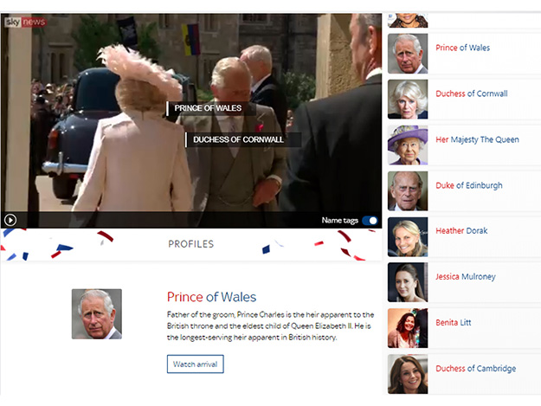This screenshot has width=541, height=406.
Task: Click the Watch arrival button
Action: pyautogui.click(x=196, y=364)
